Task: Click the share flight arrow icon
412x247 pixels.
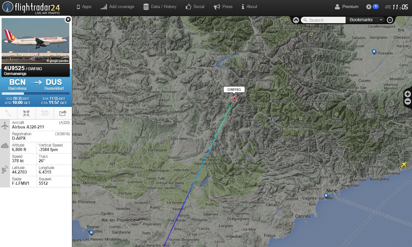Action: (x=63, y=113)
